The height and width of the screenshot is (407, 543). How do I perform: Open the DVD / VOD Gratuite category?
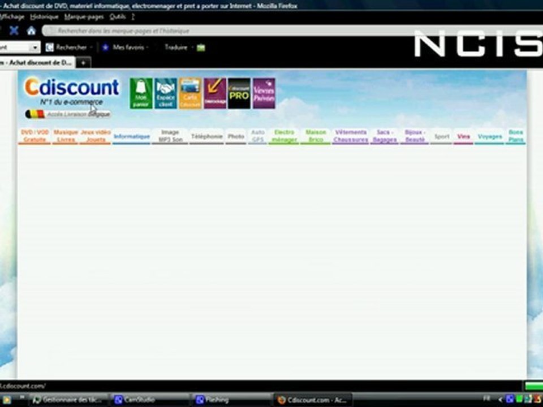coord(35,136)
